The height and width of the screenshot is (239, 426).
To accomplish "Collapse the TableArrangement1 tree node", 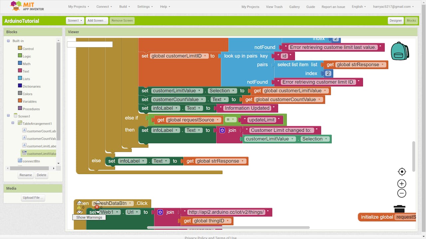I will pyautogui.click(x=13, y=123).
